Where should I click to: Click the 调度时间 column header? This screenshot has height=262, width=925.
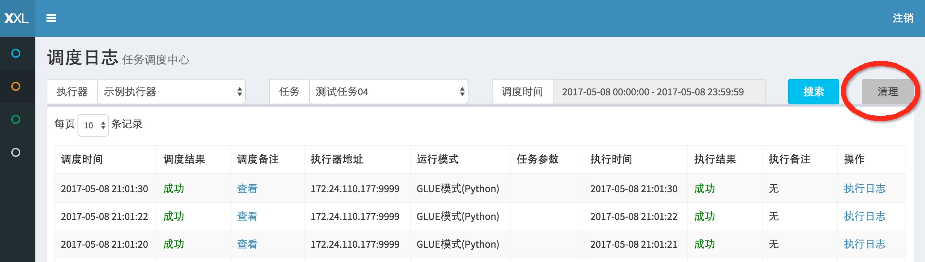point(82,159)
